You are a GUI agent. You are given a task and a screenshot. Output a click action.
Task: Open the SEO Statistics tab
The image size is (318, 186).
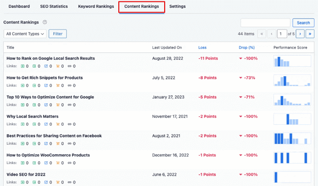54,7
